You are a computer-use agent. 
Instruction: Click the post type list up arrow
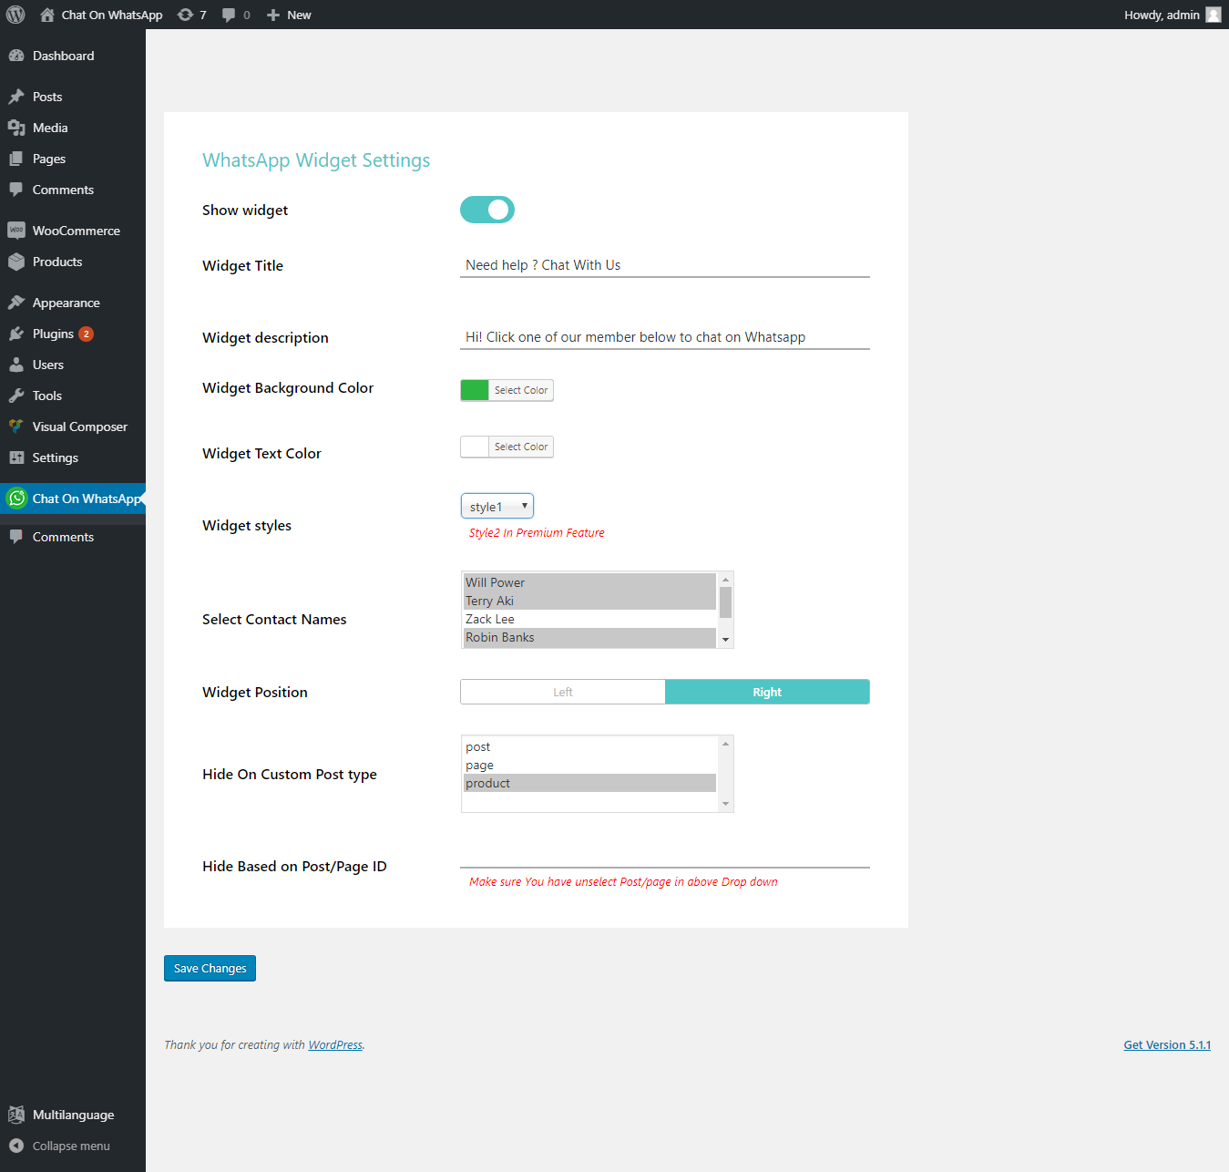click(725, 744)
